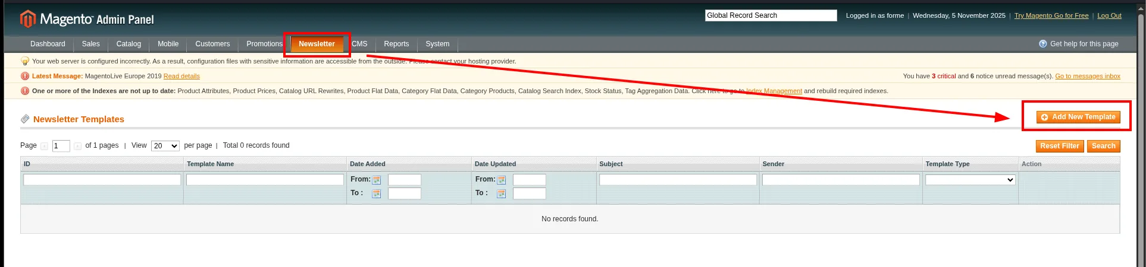The width and height of the screenshot is (1146, 267).
Task: Click the help icon for this page
Action: pos(1042,44)
